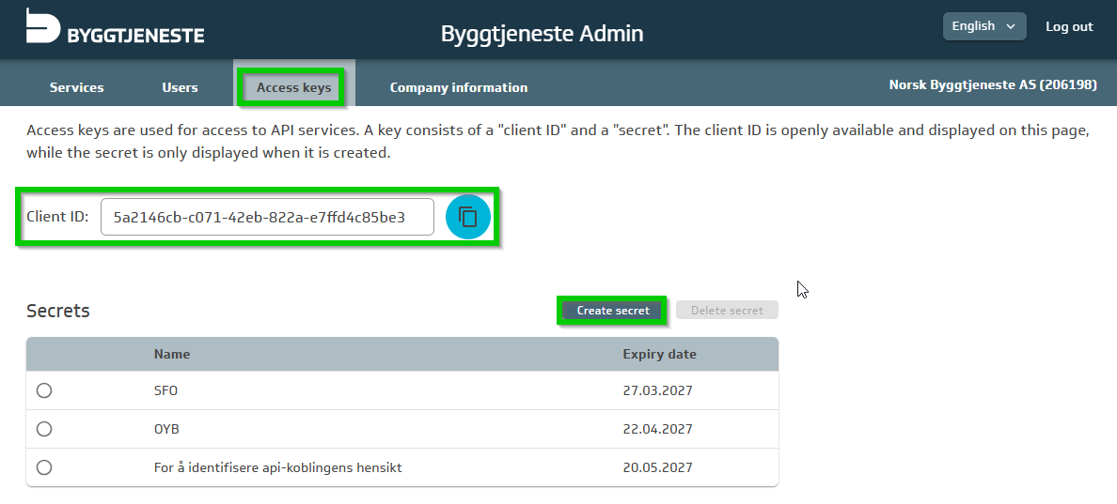Click the Name column header
The width and height of the screenshot is (1117, 504).
click(172, 354)
